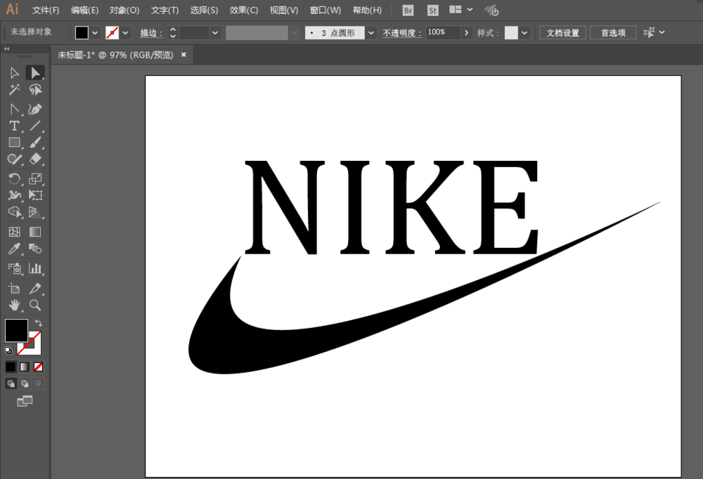Screen dimensions: 703x479
Task: Swap fill and stroke colors arrow
Action: click(39, 322)
